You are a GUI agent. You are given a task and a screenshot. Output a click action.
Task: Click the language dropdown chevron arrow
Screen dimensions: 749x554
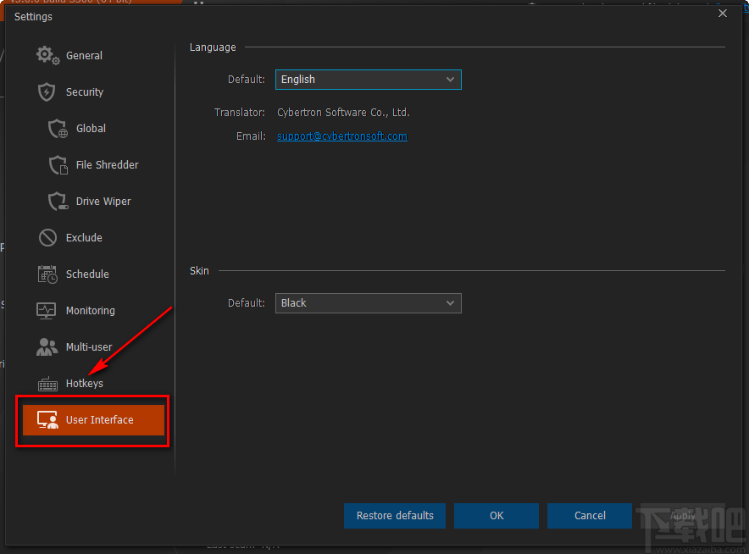450,80
